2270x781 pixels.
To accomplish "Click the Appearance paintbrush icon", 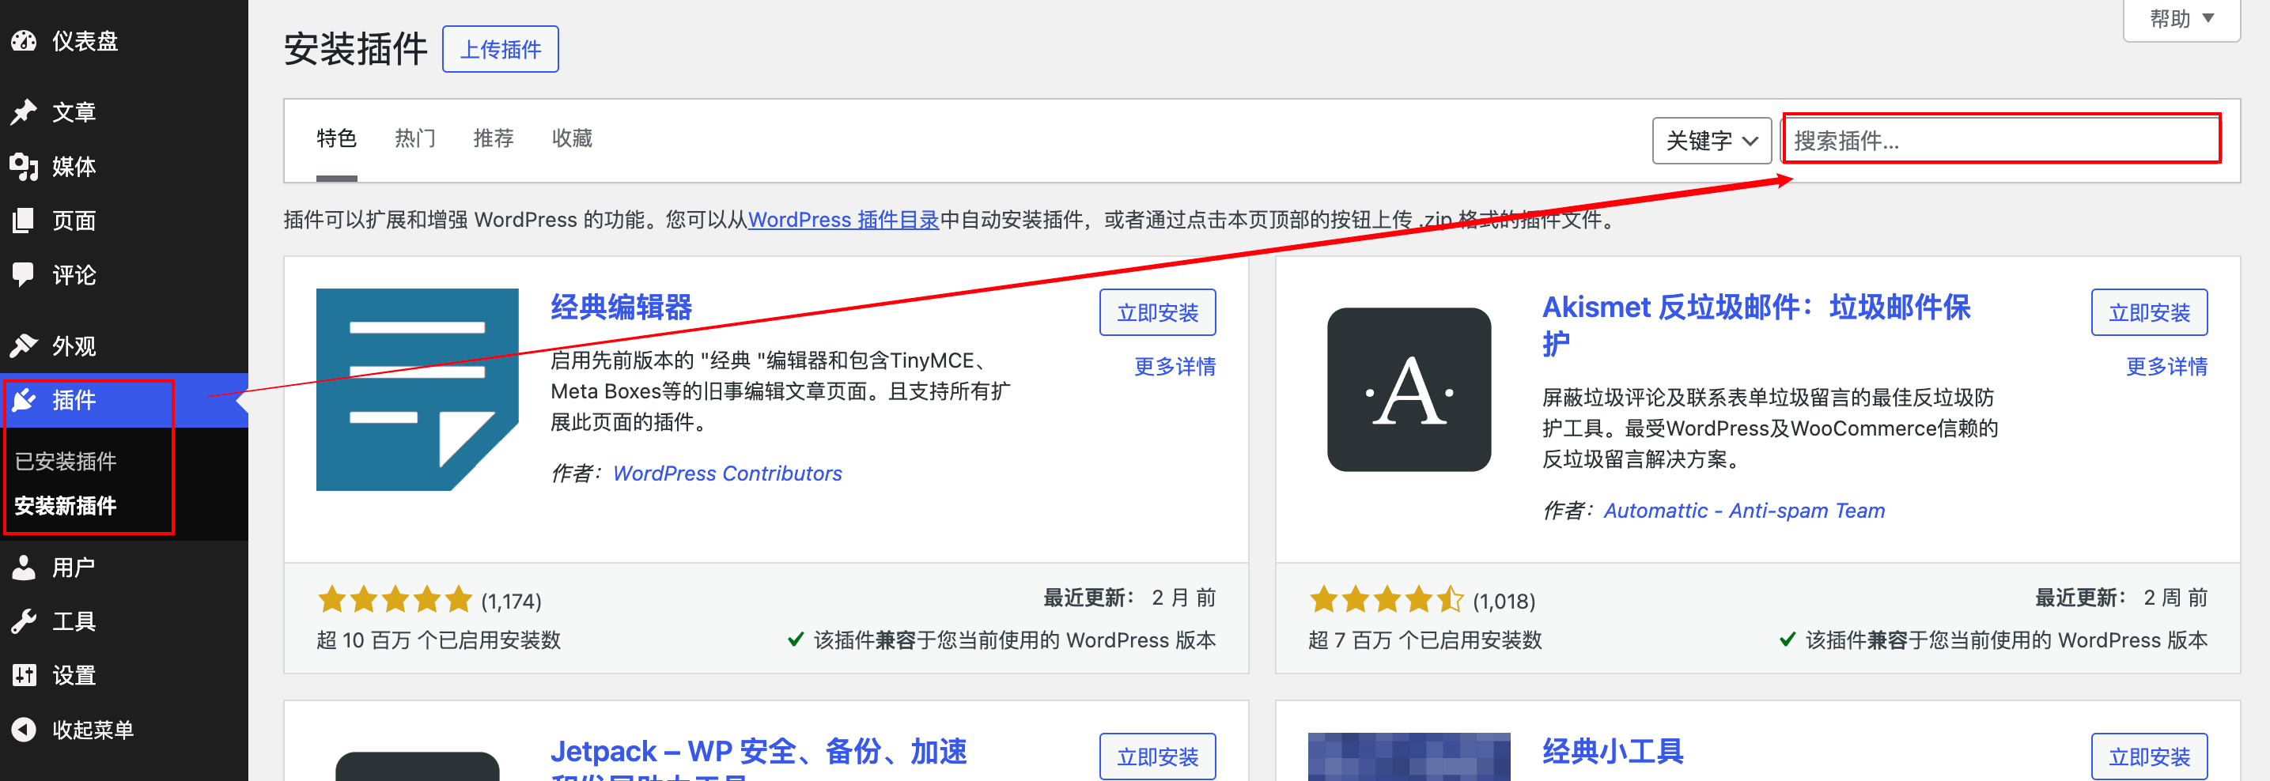I will pos(24,345).
